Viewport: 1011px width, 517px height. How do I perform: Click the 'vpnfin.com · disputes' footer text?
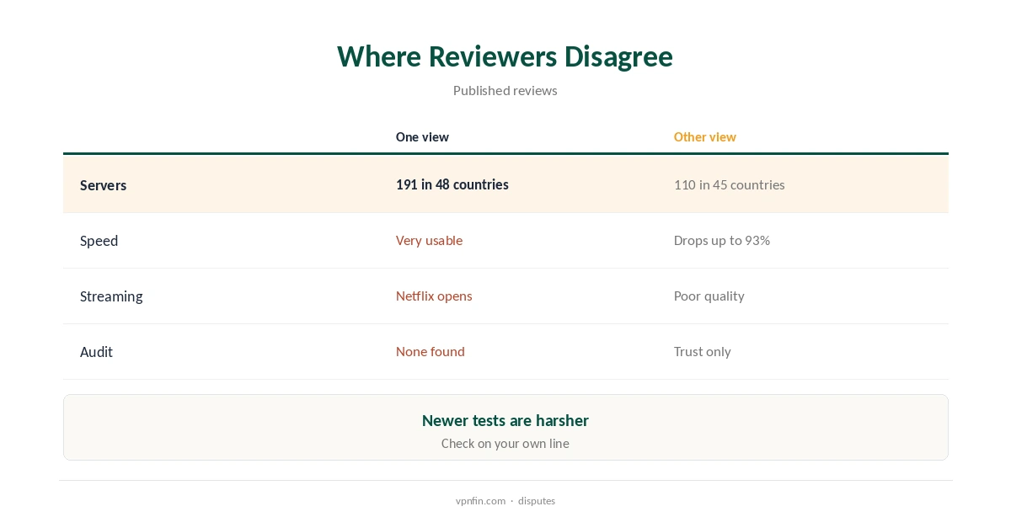coord(505,500)
